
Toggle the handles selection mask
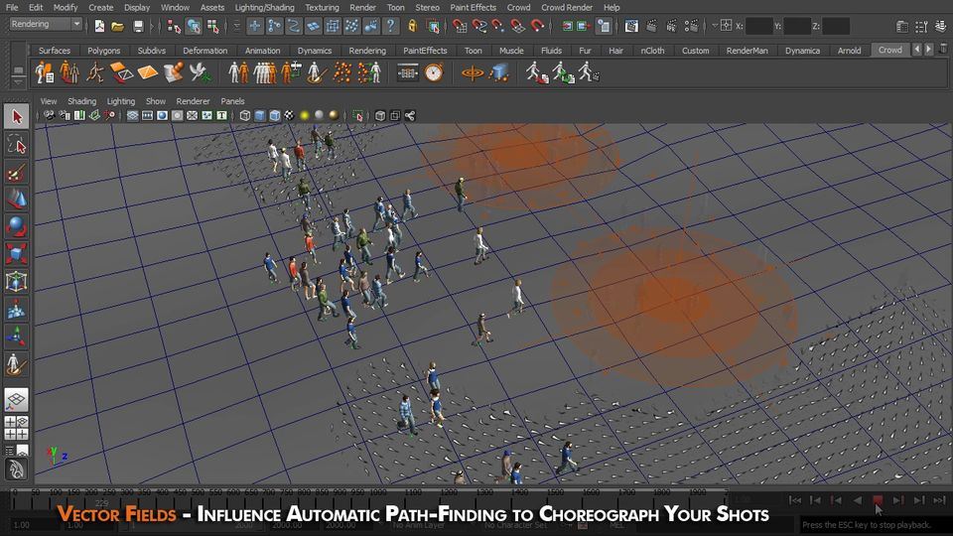pos(255,26)
